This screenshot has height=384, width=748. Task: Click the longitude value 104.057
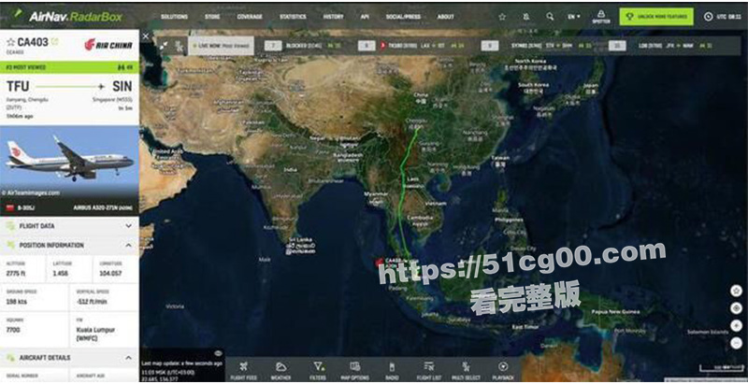pyautogui.click(x=110, y=274)
